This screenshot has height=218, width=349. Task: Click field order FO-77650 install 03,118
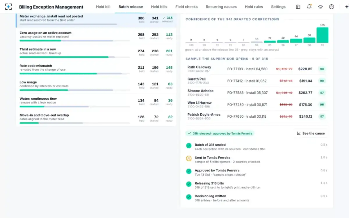pyautogui.click(x=247, y=117)
